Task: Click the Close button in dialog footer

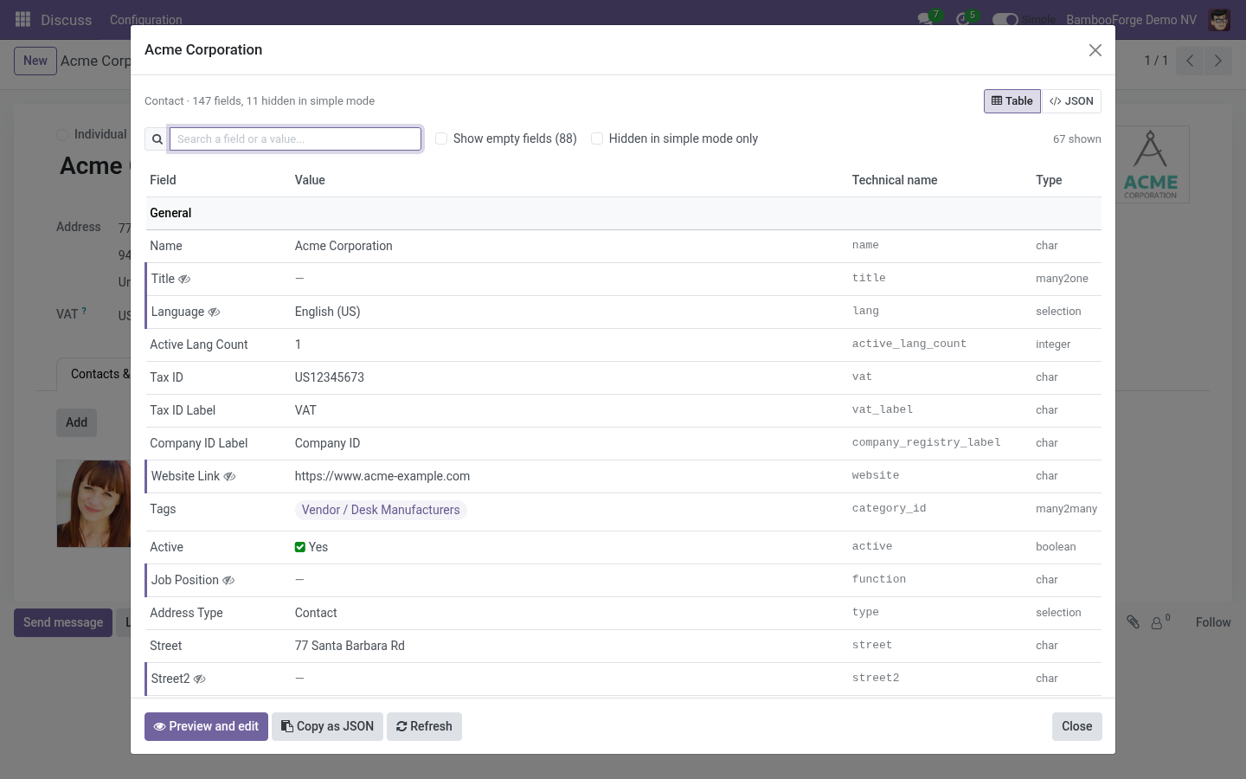Action: (x=1077, y=726)
